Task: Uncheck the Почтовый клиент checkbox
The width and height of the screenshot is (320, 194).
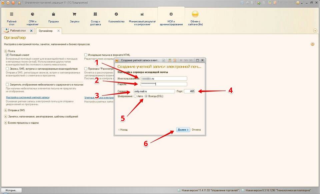Action: pos(7,55)
